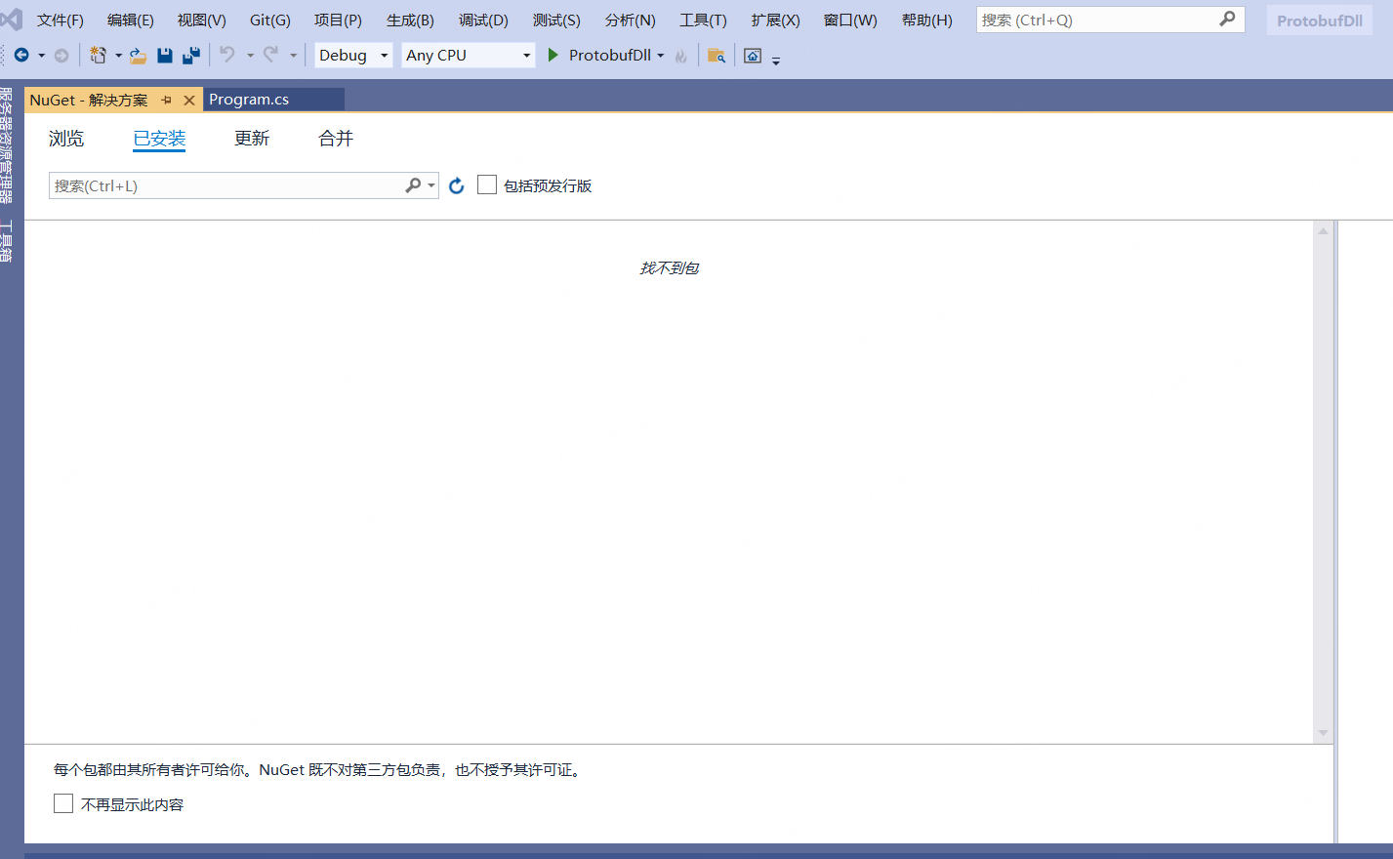Click the 搜索(Ctrl+L) search input field

point(225,184)
